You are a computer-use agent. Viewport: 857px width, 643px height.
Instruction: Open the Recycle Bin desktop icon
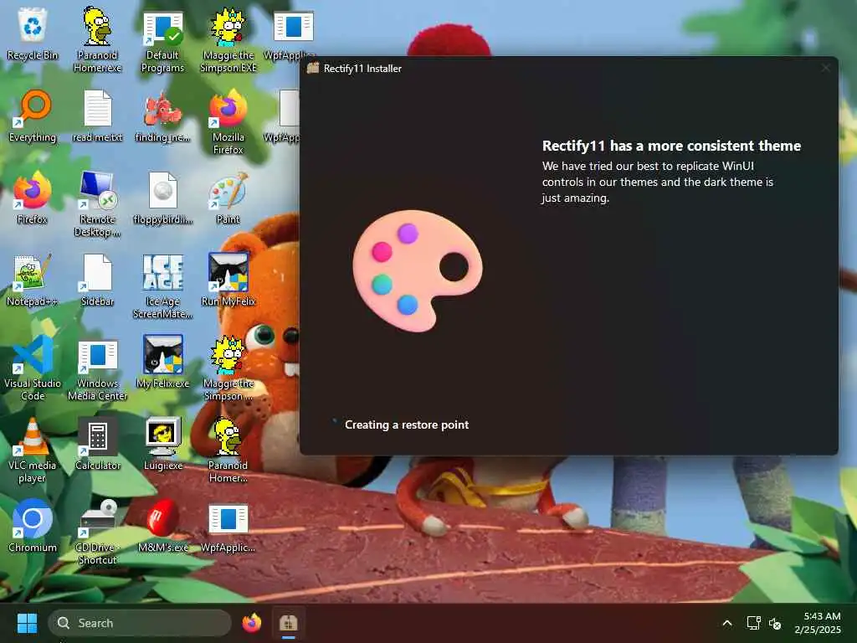(33, 33)
